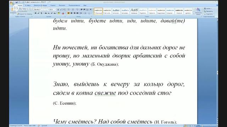Shrink font size with the small A icon

coord(61,10)
